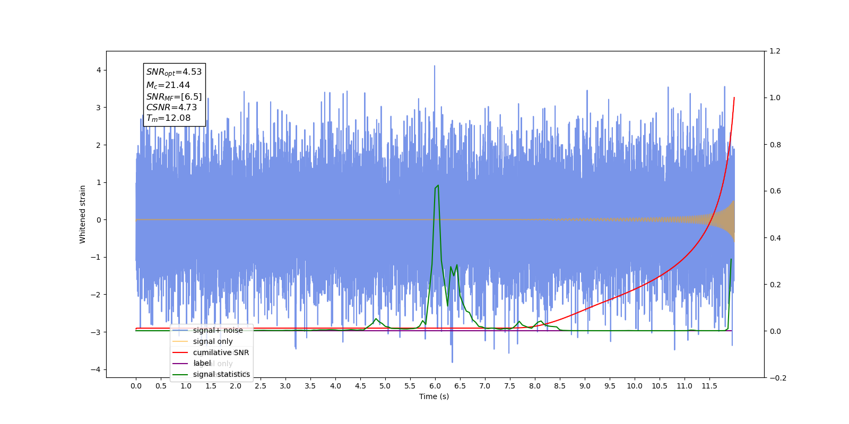
Task: Click the 'Whitened strain' y-axis label
Action: [83, 214]
